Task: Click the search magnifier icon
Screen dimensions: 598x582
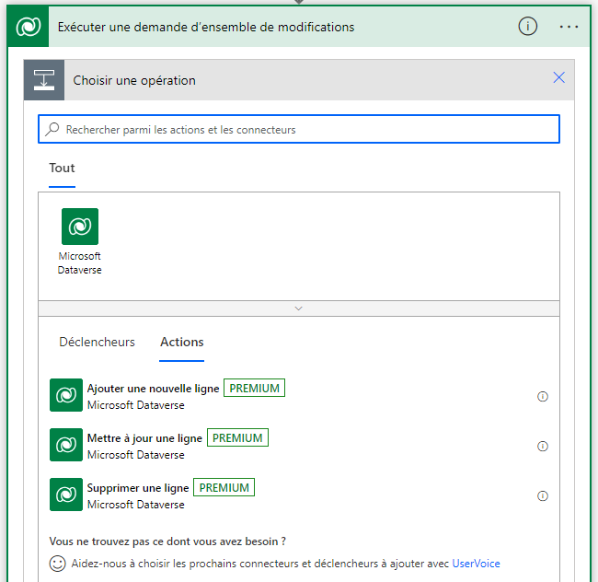Action: coord(52,129)
